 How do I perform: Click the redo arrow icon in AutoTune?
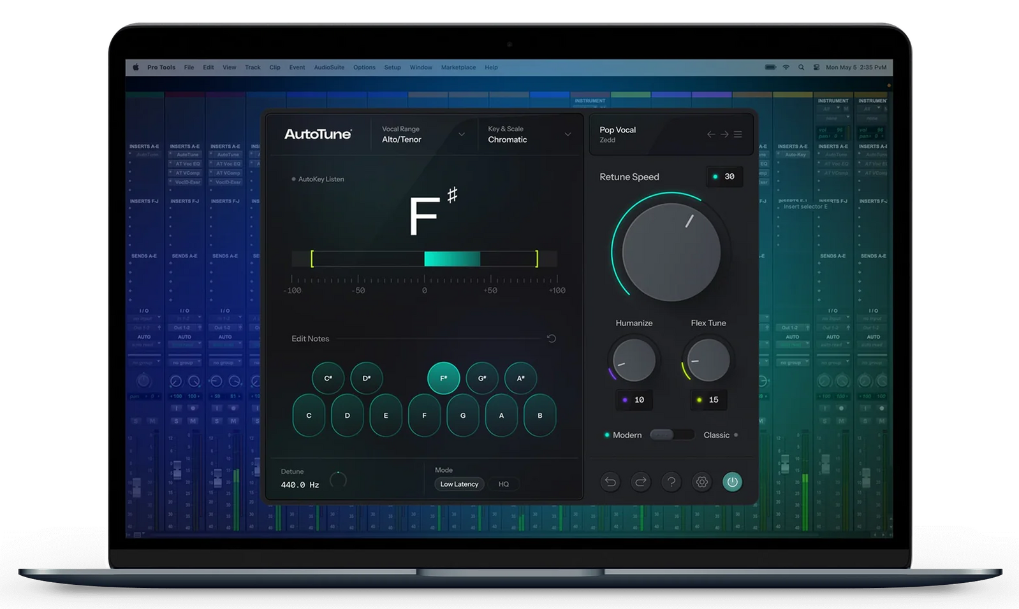pos(641,482)
